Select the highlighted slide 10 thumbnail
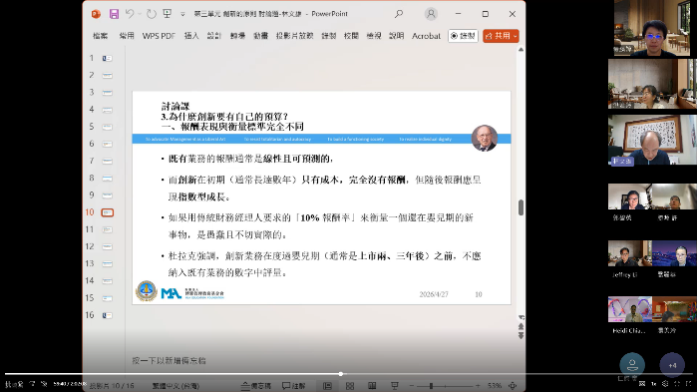This screenshot has width=697, height=392. click(107, 212)
